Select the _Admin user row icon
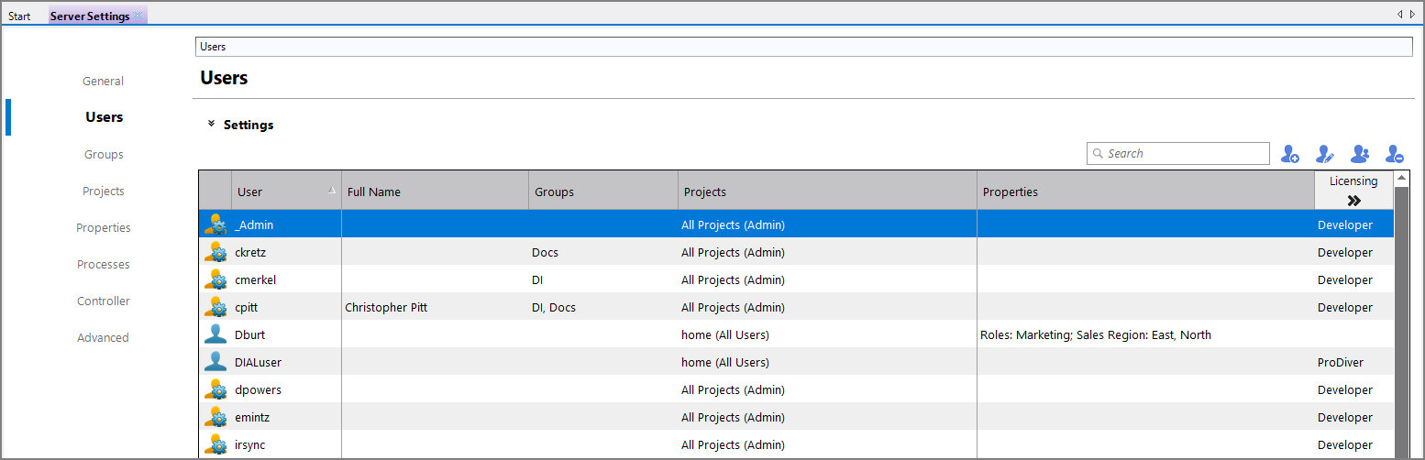The height and width of the screenshot is (460, 1425). (x=215, y=225)
